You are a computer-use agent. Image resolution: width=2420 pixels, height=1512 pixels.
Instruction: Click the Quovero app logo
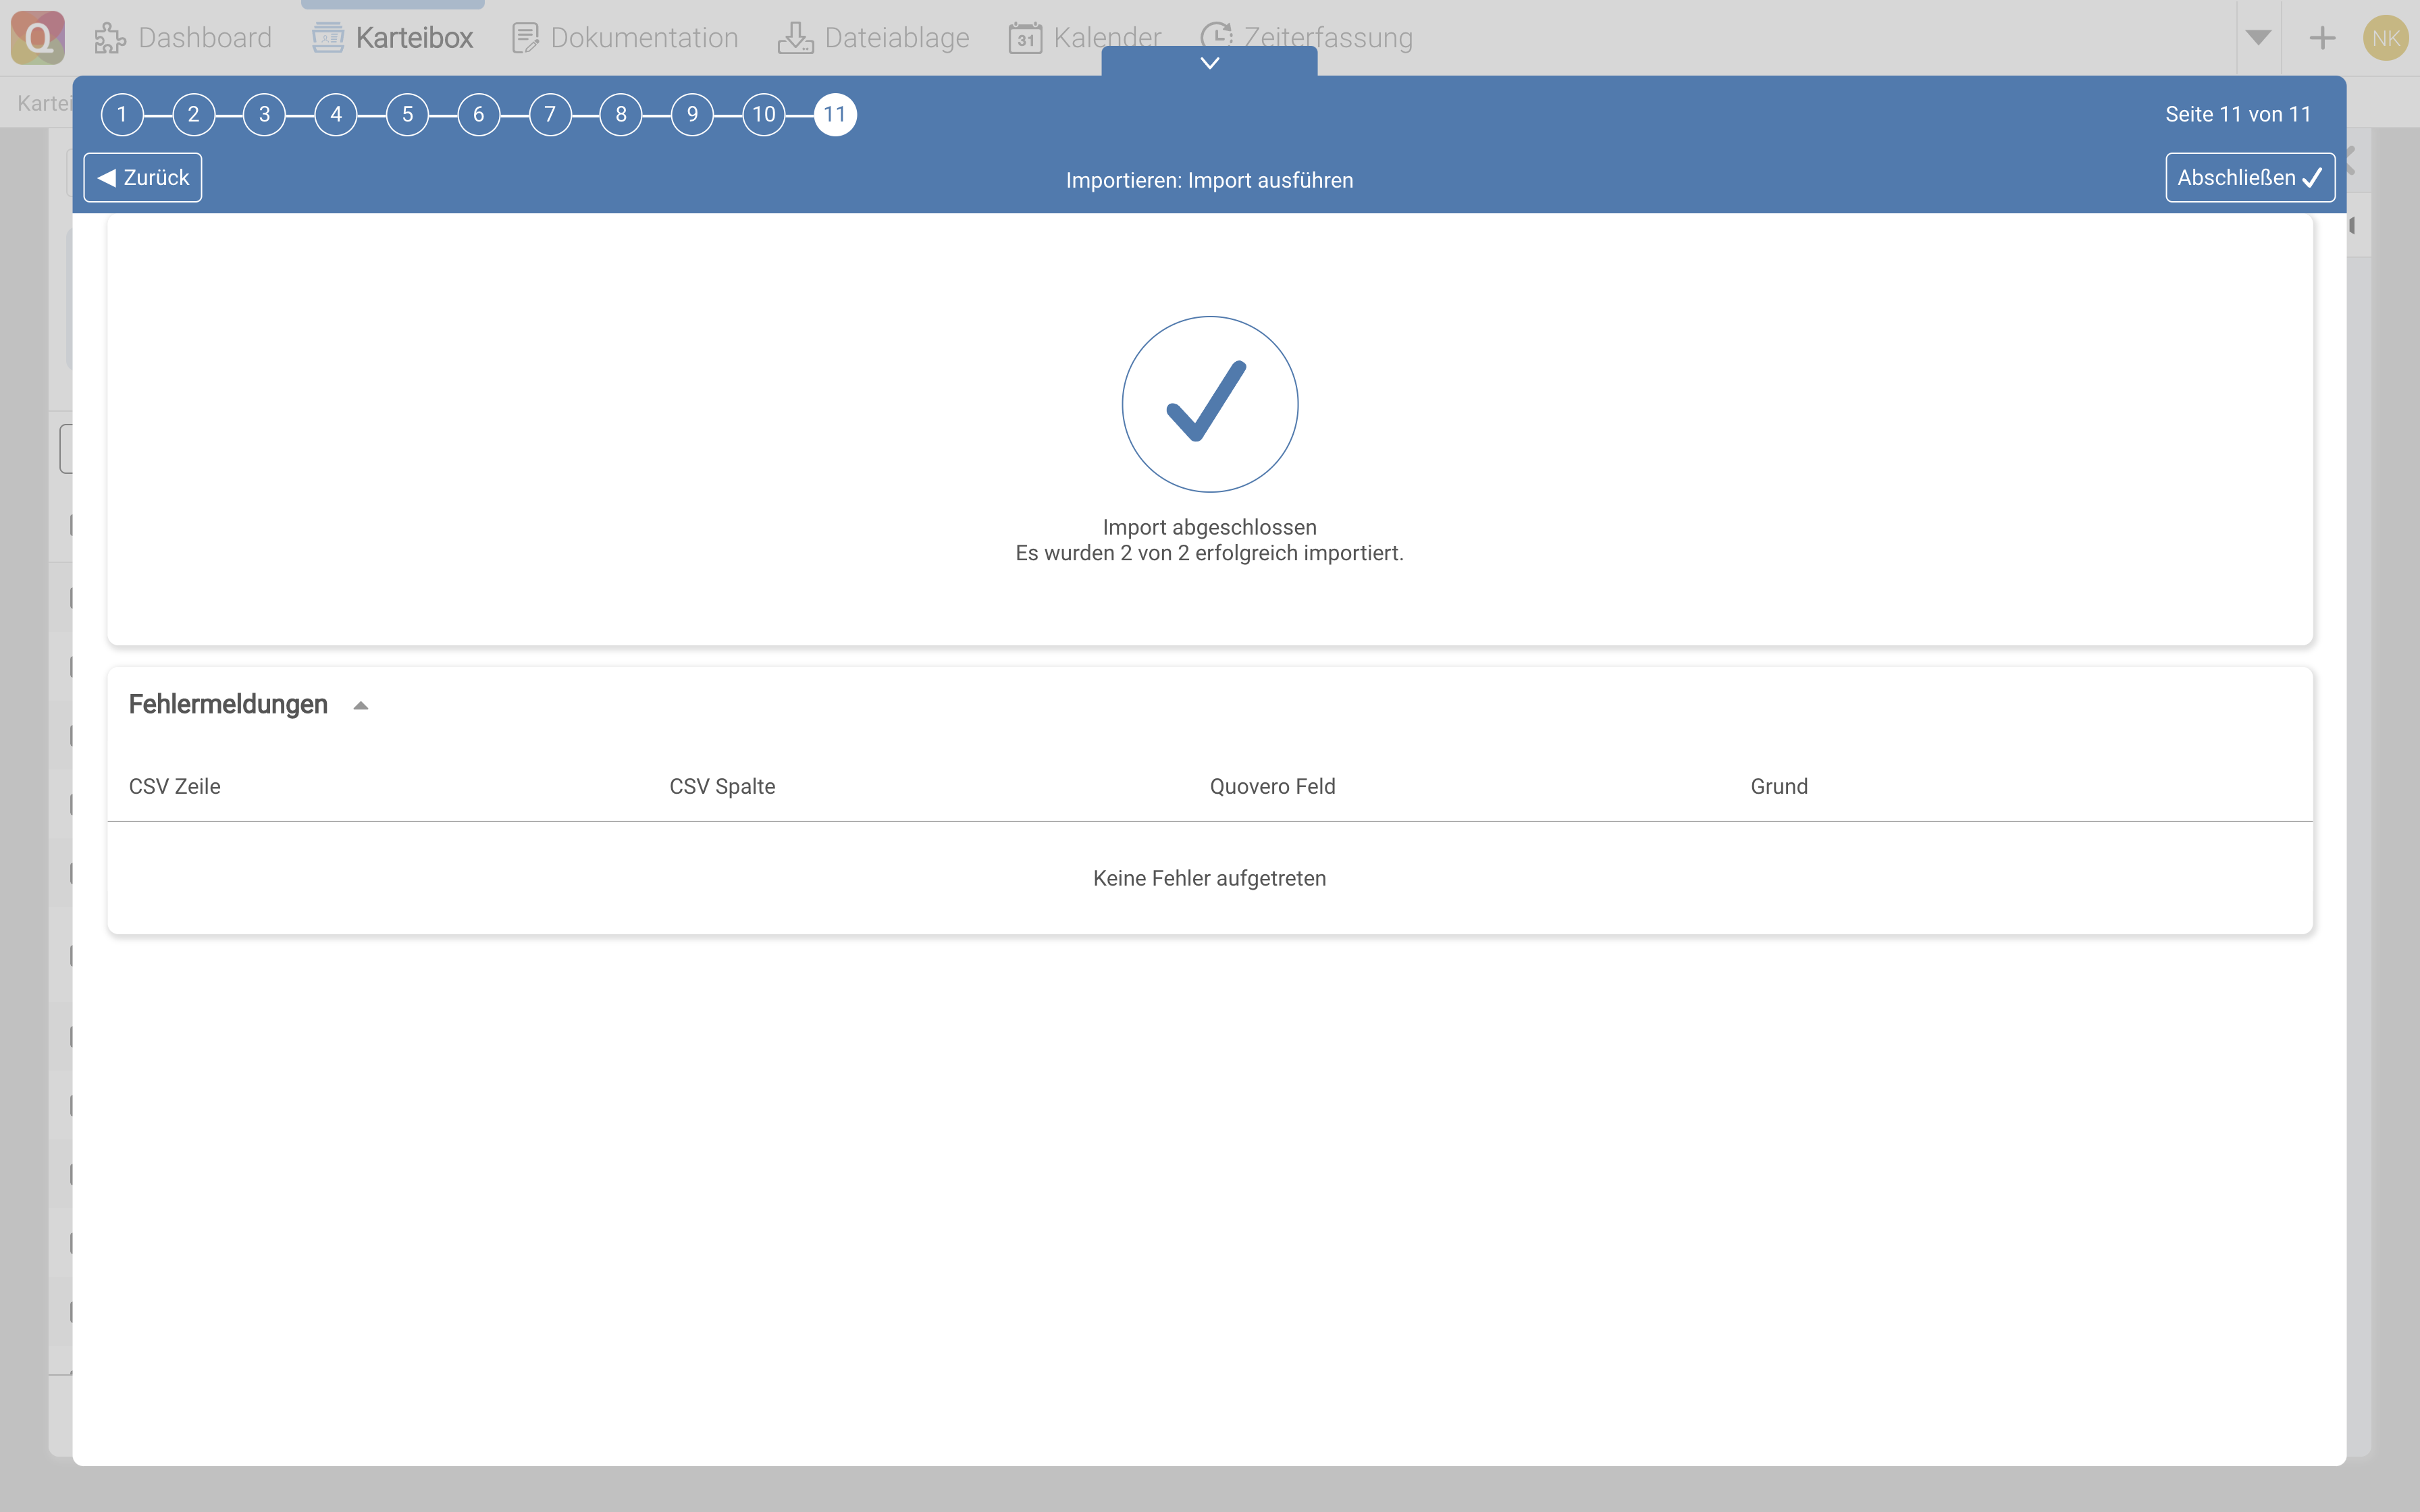point(38,37)
